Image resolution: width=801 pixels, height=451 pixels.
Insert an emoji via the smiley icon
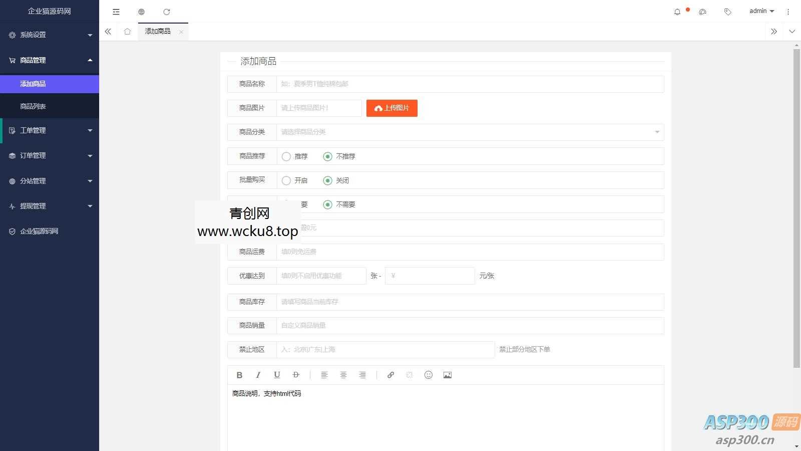(429, 375)
